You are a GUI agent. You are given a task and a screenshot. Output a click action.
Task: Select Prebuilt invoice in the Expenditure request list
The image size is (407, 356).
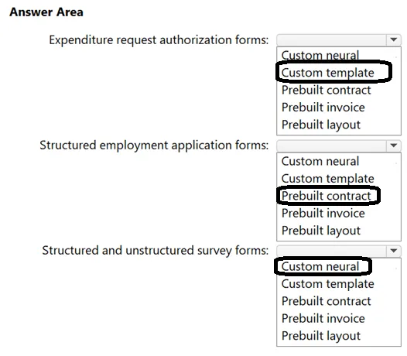323,108
